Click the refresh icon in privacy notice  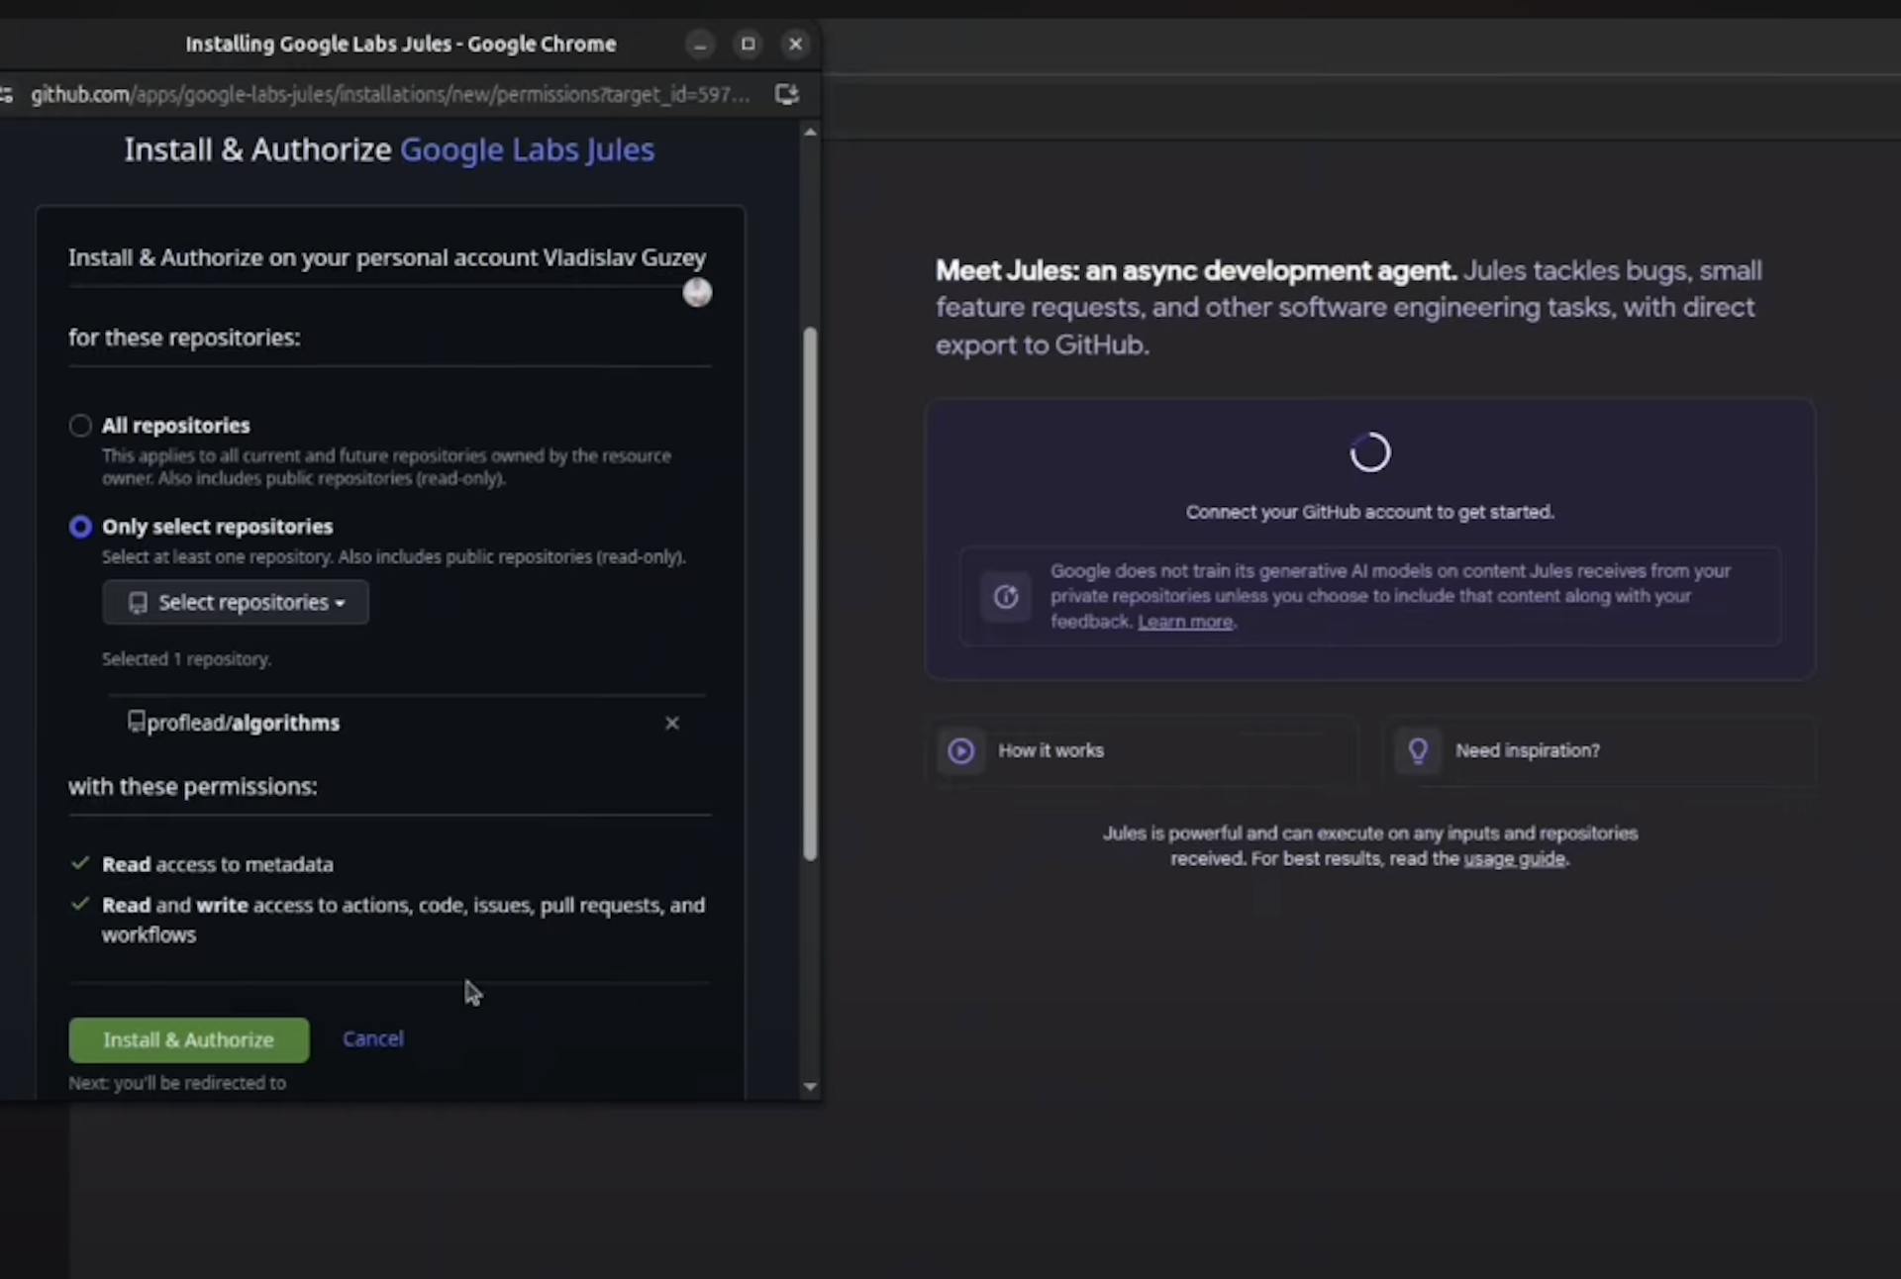tap(1005, 597)
